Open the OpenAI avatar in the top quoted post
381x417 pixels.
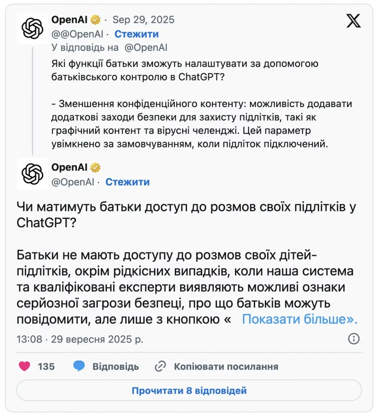point(33,28)
